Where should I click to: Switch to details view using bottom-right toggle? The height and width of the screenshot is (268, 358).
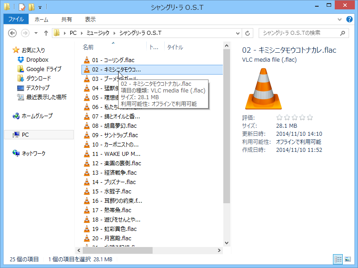click(x=338, y=260)
